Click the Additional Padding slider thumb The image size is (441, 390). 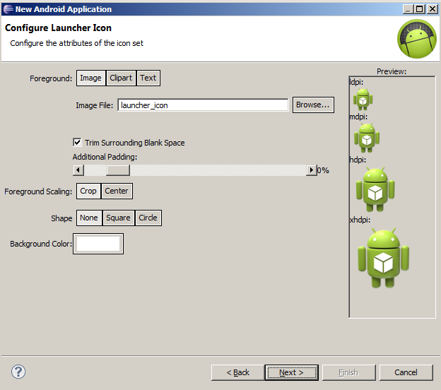click(118, 170)
